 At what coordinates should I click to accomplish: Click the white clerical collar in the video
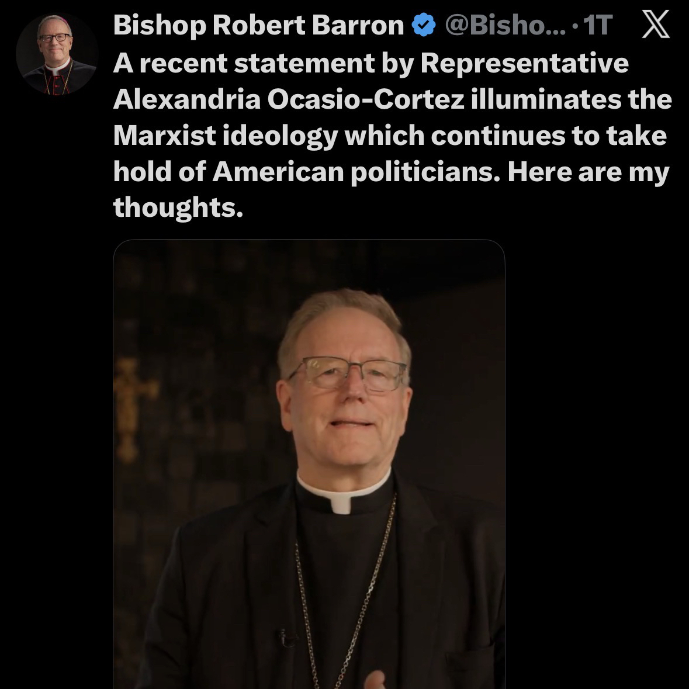[343, 491]
